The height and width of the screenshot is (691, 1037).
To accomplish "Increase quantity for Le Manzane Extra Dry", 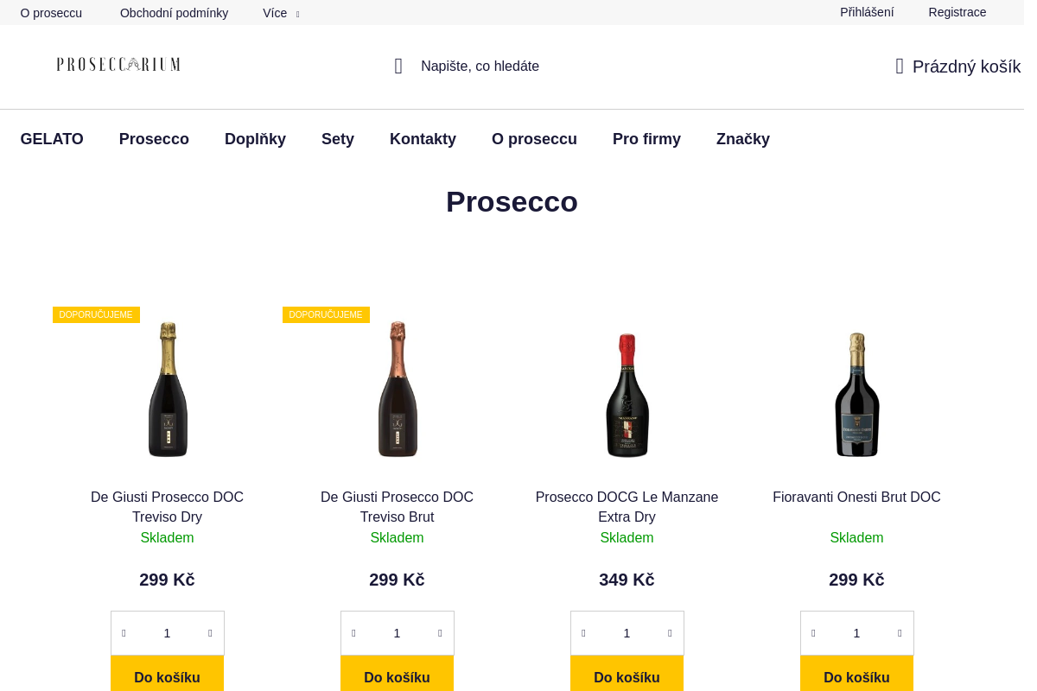I will [x=670, y=633].
